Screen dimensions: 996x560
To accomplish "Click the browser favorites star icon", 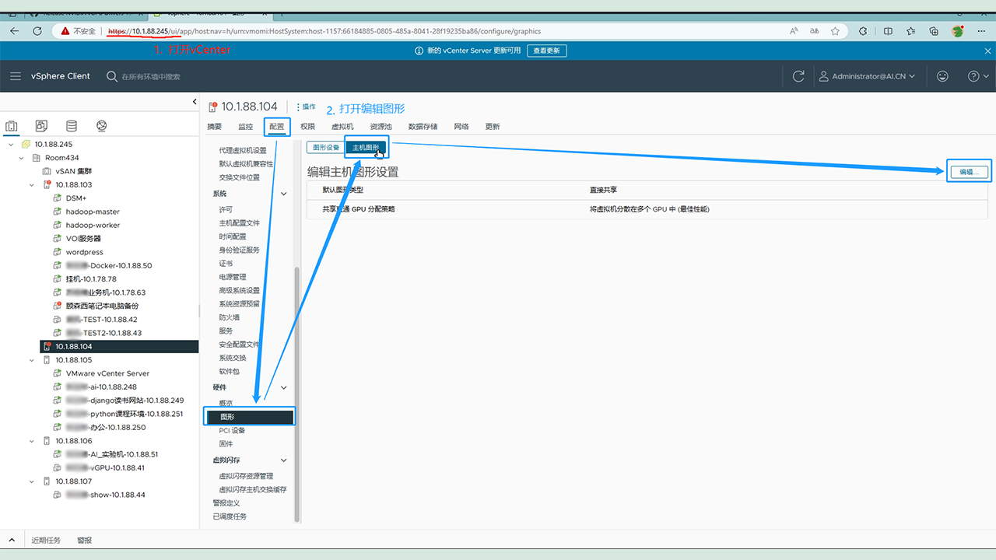I will [835, 31].
